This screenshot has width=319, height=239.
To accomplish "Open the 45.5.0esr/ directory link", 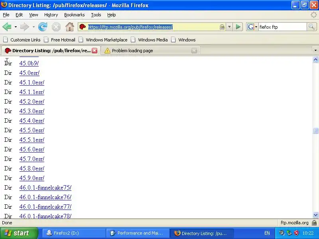I will (x=32, y=130).
